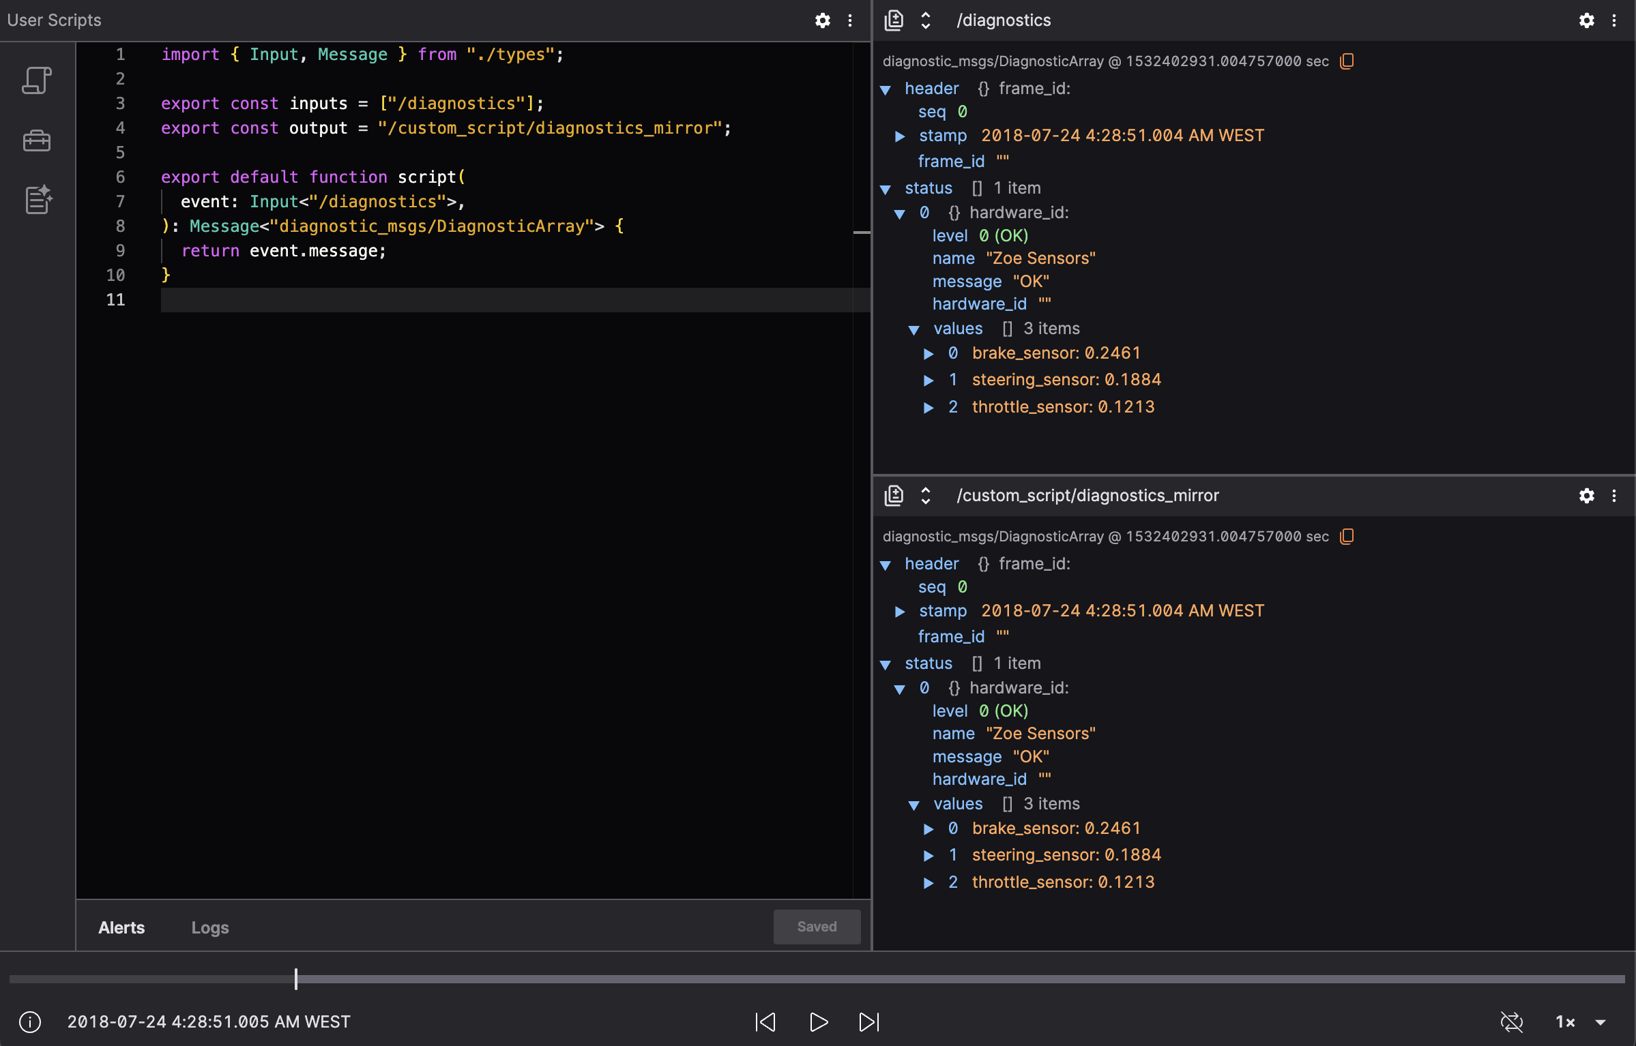The height and width of the screenshot is (1046, 1636).
Task: Open User Scripts panel settings gear
Action: 823,20
